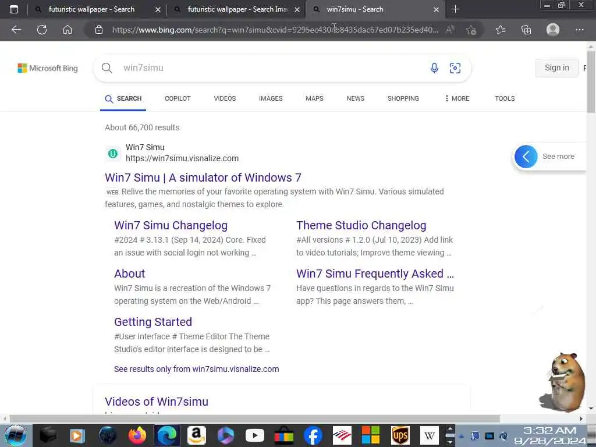Click the vertical scrollbar thumb

pos(591,81)
